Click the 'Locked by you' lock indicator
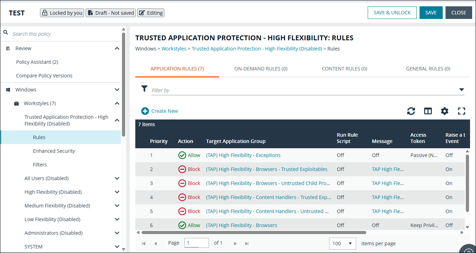 [x=62, y=13]
